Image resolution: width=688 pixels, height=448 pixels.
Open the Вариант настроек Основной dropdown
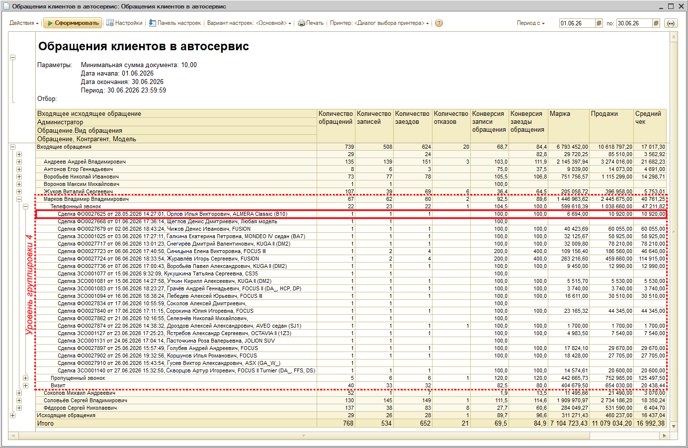(249, 23)
